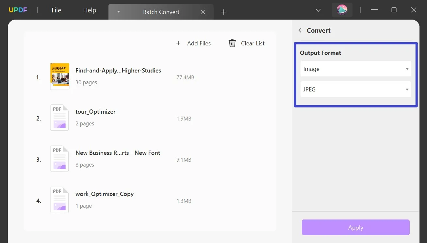
Task: Select the Batch Convert tab
Action: click(x=161, y=12)
